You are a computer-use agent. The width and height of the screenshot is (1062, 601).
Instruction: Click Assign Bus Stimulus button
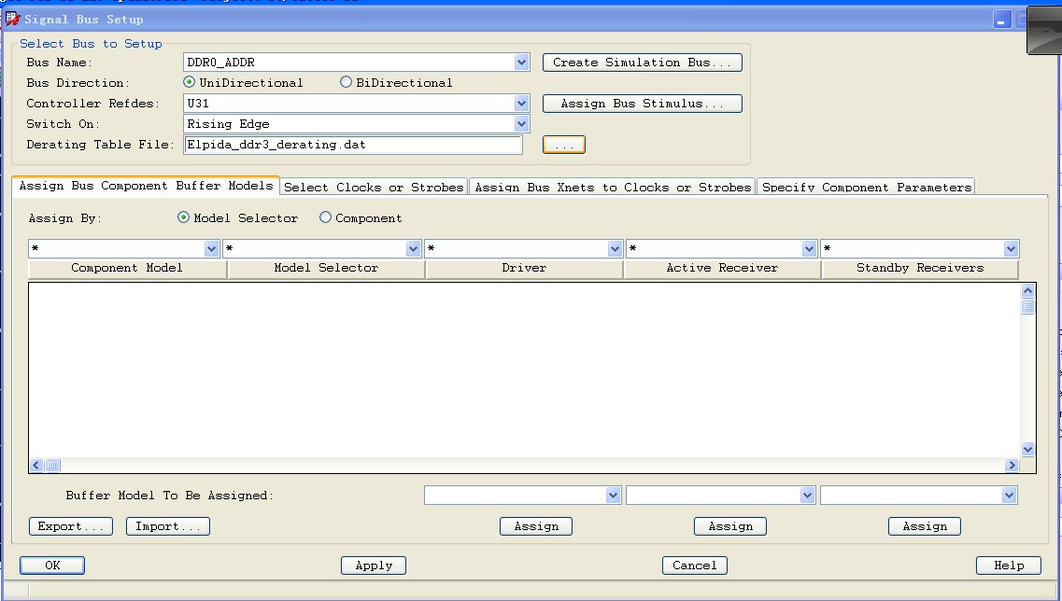[x=642, y=104]
